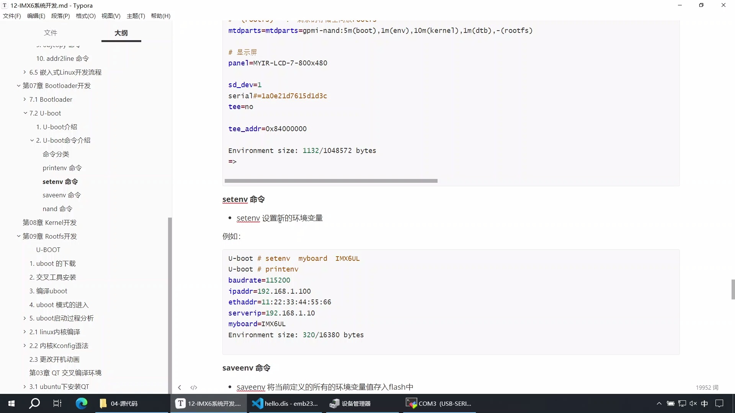Show hidden tray icons with the chevron
The image size is (735, 413).
[x=659, y=403]
